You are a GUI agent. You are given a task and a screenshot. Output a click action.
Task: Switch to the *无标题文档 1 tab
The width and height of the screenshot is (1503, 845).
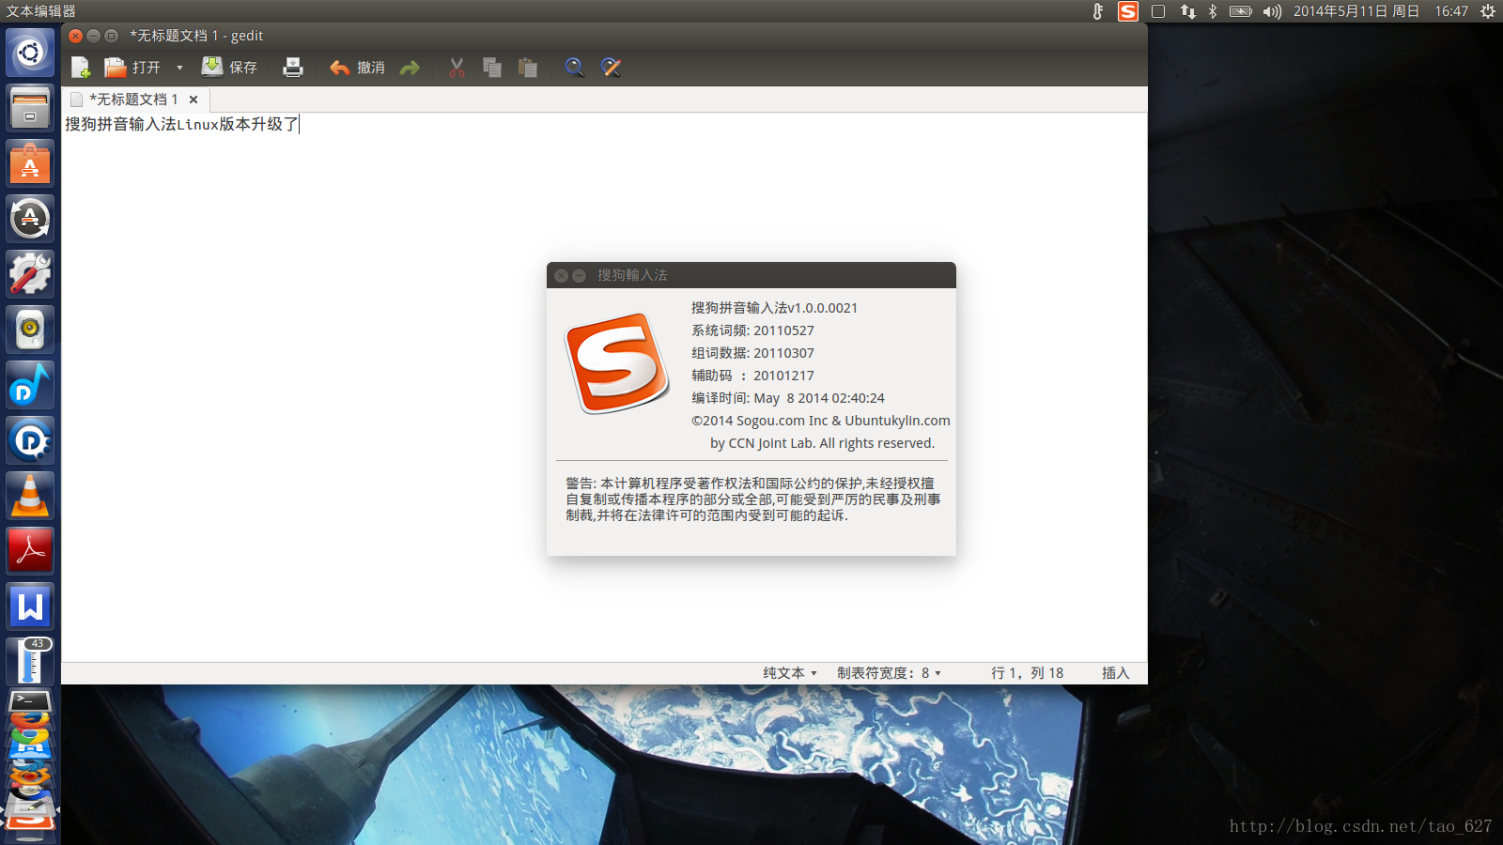132,100
